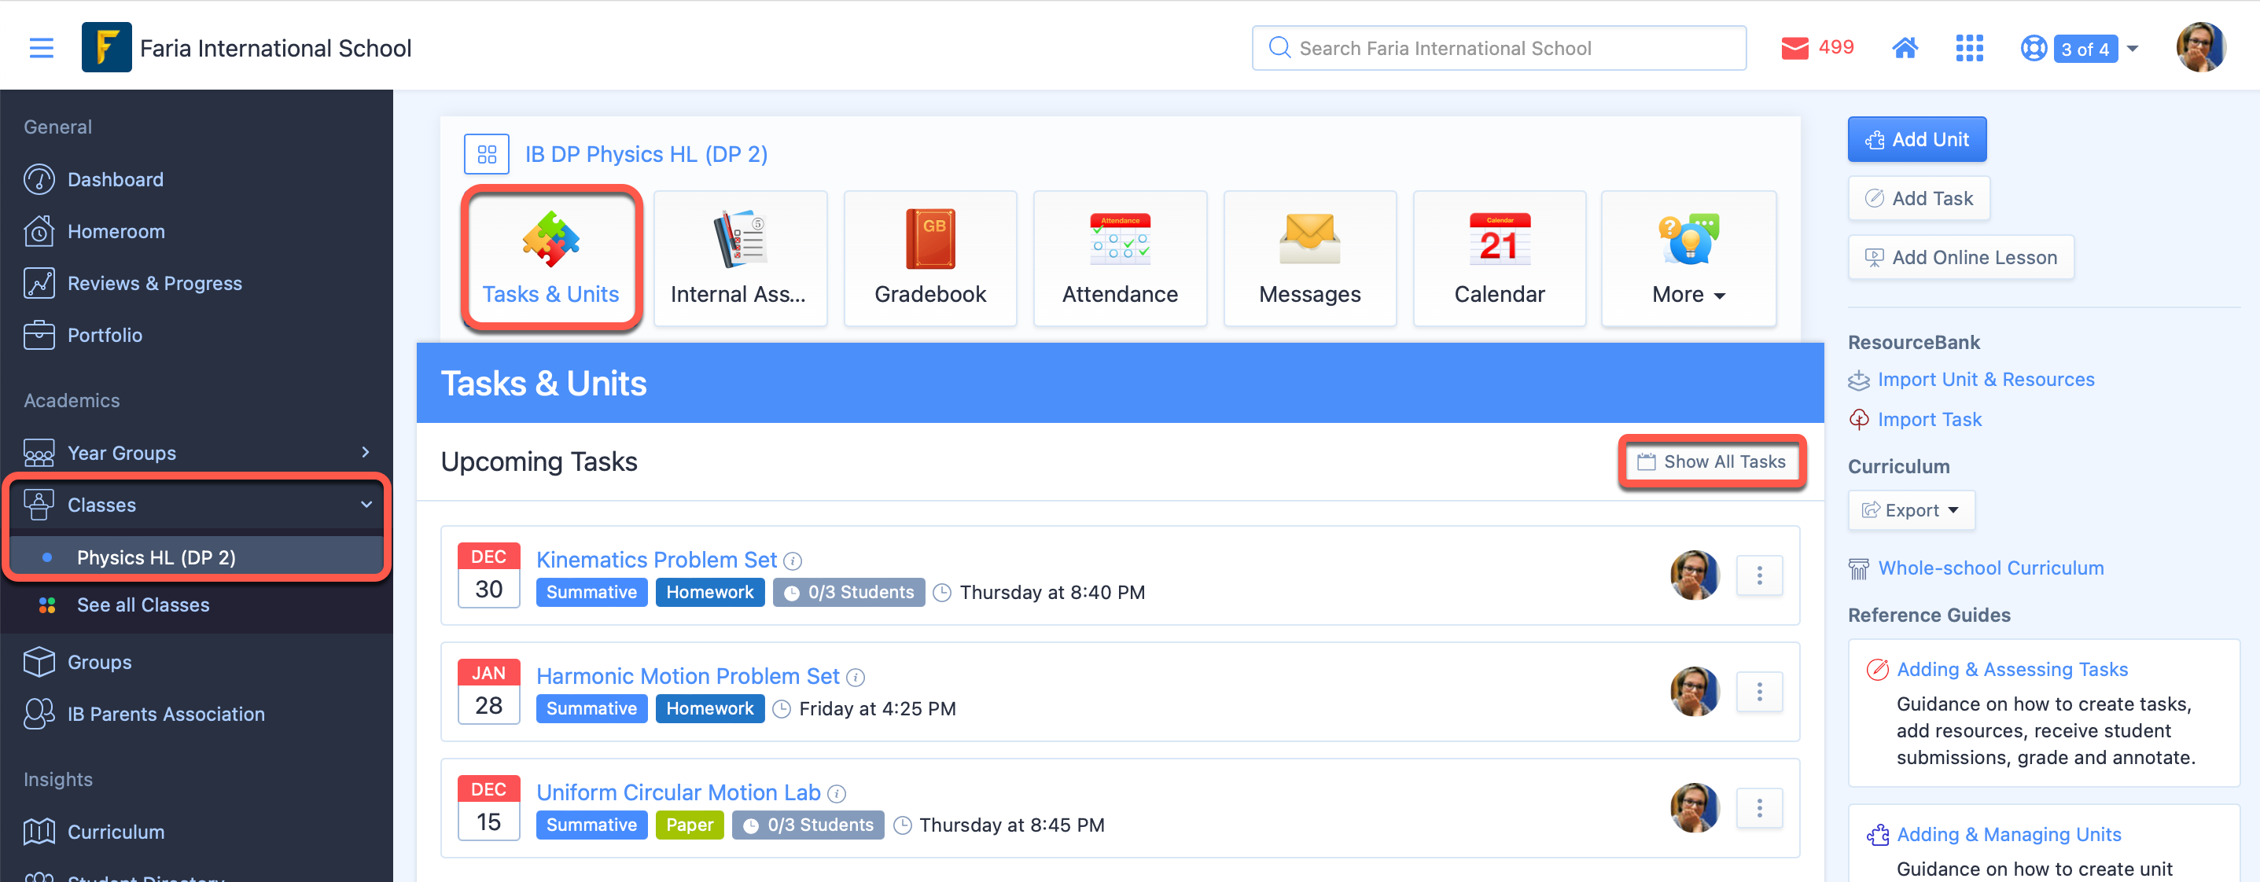Screen dimensions: 2260x882
Task: Open Portfolio in sidebar
Action: click(105, 335)
